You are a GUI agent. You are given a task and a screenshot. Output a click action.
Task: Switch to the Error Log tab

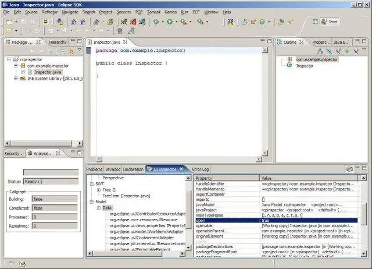coord(200,169)
